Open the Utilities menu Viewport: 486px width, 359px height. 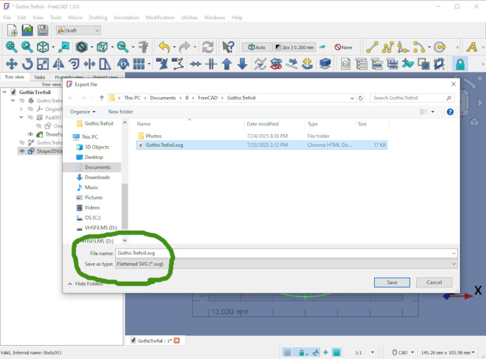tap(190, 18)
